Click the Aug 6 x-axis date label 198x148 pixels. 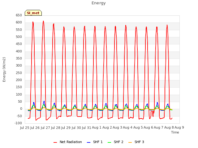click(x=148, y=128)
